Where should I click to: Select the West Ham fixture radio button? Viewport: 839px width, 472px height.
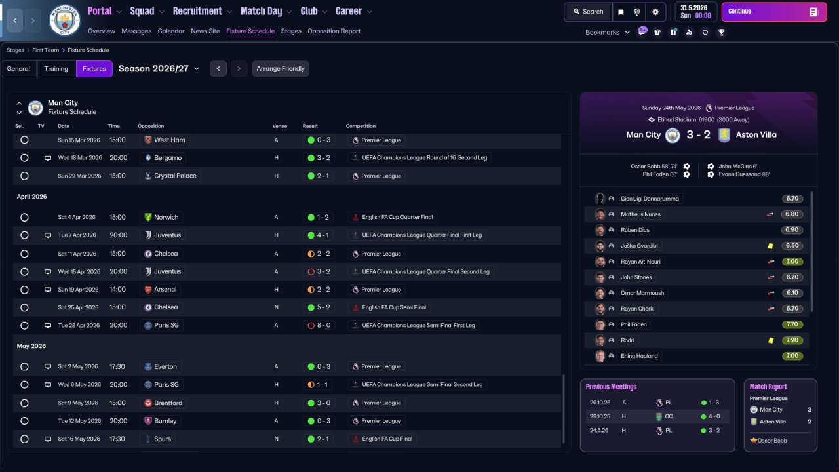(24, 140)
